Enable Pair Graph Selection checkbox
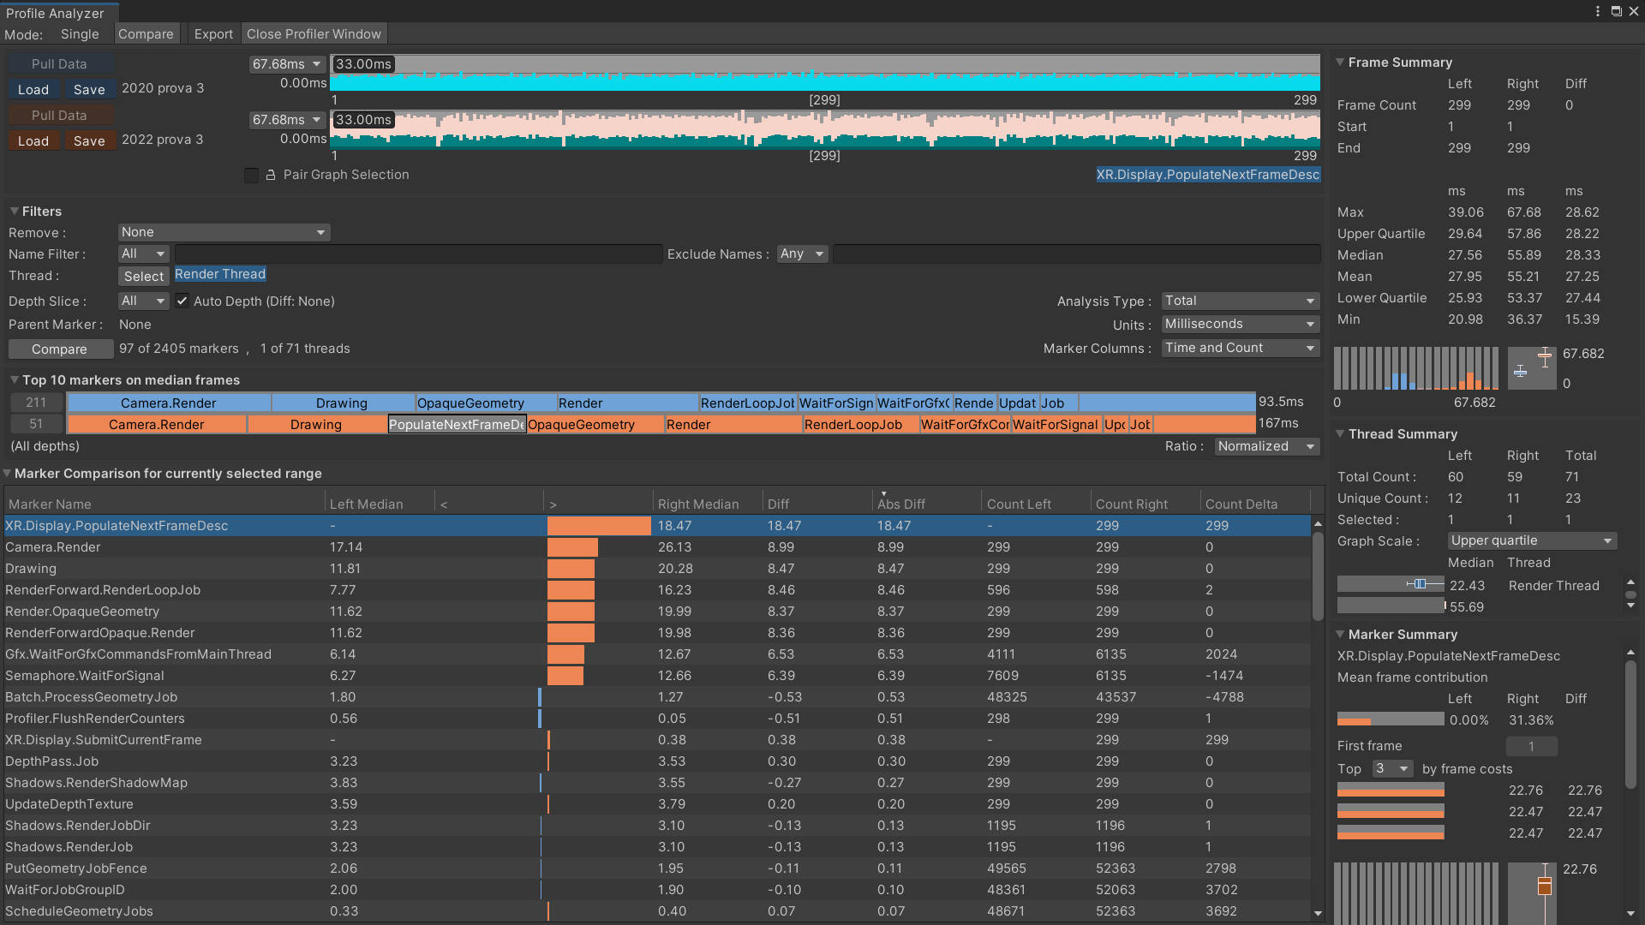The width and height of the screenshot is (1645, 925). coord(251,175)
